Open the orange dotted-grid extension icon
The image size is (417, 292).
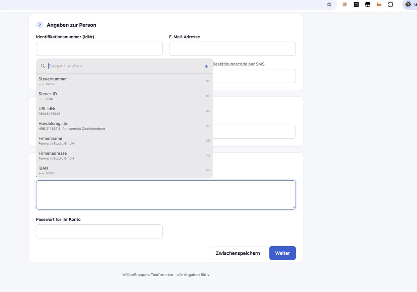pos(379,5)
